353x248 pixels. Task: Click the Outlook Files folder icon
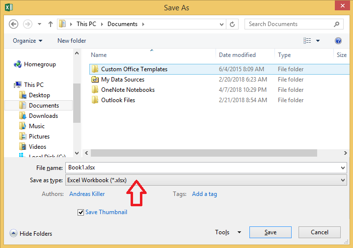coord(95,100)
